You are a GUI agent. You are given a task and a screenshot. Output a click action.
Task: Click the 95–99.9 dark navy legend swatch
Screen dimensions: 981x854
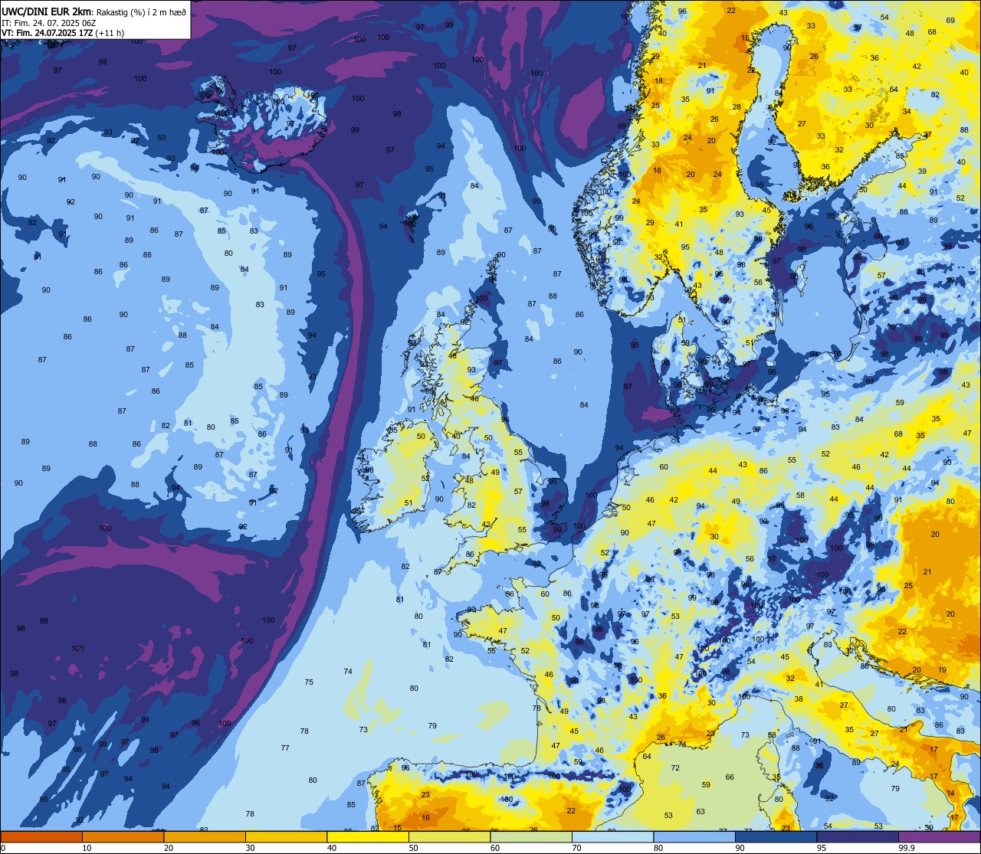(858, 836)
